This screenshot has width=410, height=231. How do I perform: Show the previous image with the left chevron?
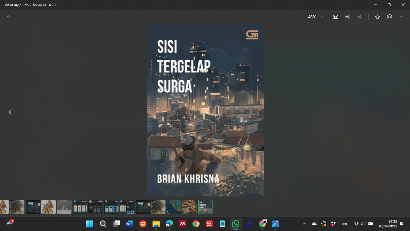(x=10, y=112)
